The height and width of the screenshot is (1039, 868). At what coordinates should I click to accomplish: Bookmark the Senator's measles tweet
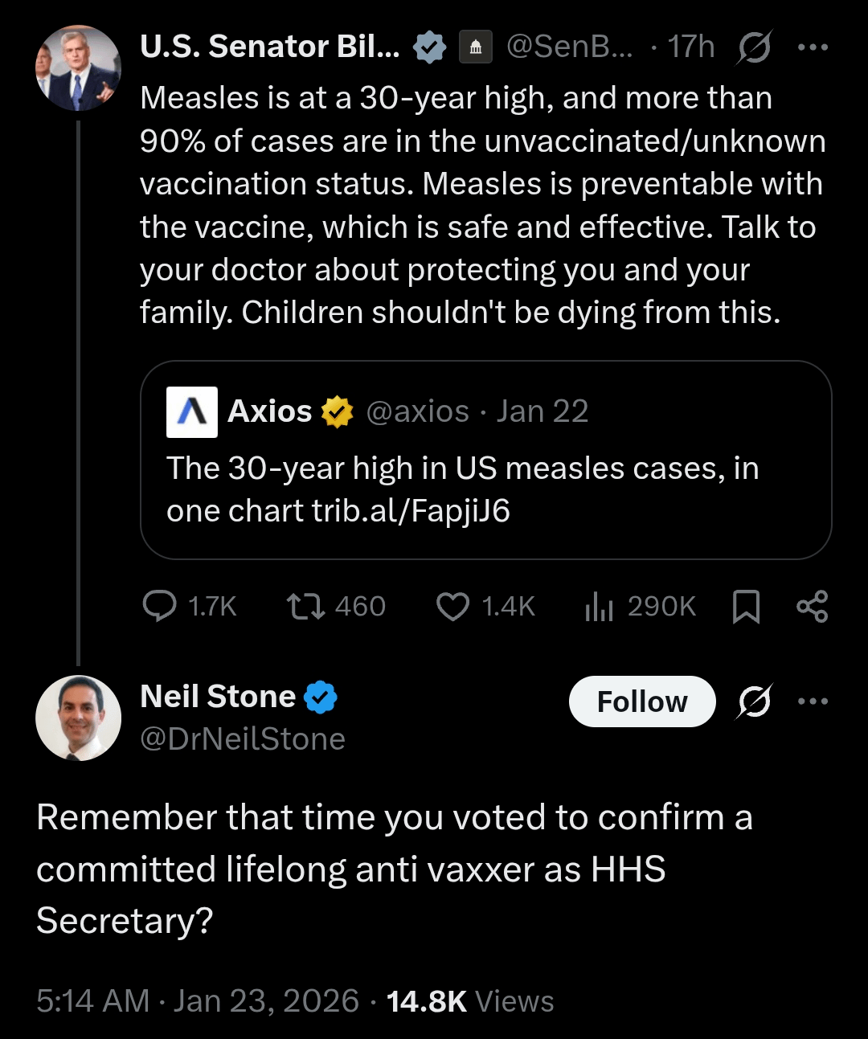click(x=746, y=606)
